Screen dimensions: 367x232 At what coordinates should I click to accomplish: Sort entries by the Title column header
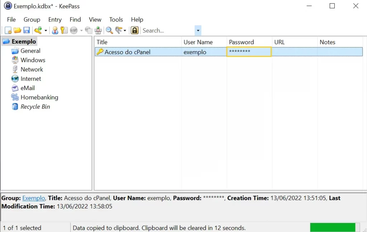(x=138, y=42)
